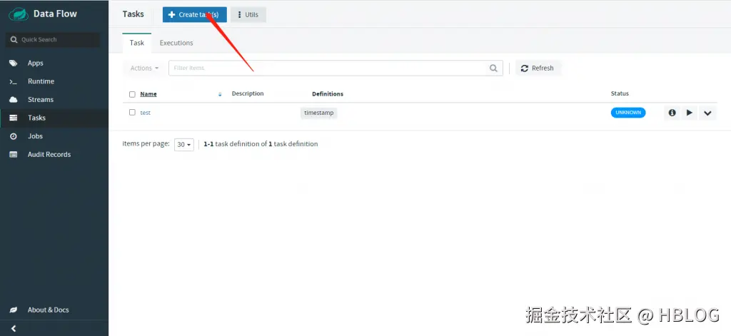
Task: Click the Jobs clock icon
Action: (x=14, y=136)
